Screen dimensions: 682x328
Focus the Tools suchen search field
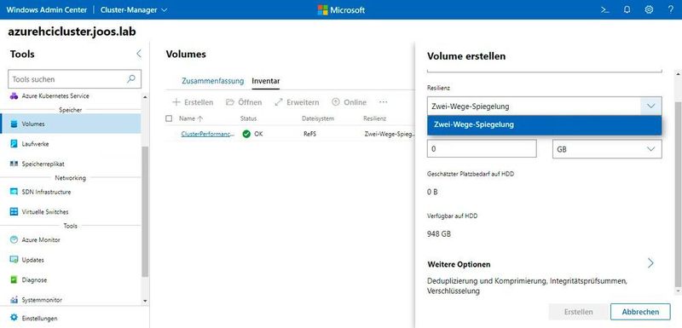click(x=74, y=79)
